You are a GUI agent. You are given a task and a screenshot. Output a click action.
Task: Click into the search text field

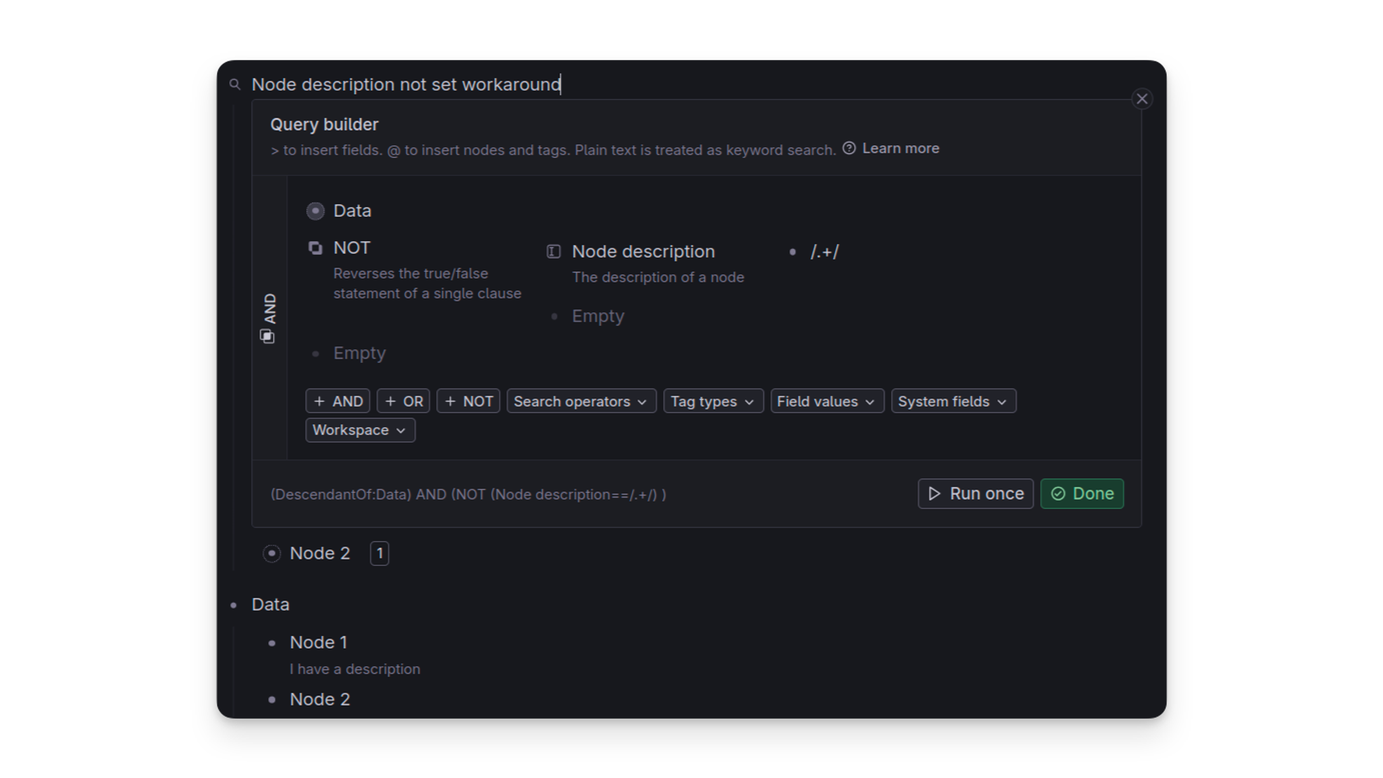click(473, 84)
